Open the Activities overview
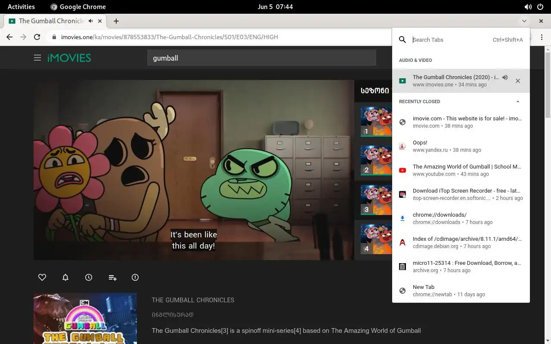 tap(21, 6)
